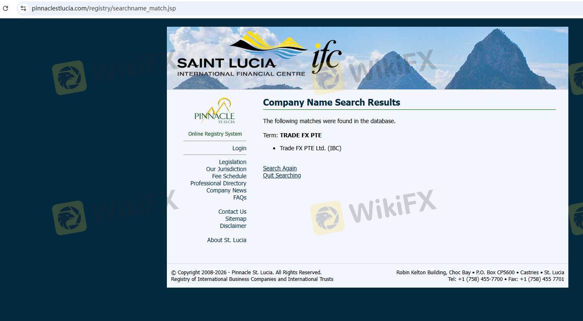The image size is (583, 321).
Task: View the Disclaimer page
Action: coord(233,226)
